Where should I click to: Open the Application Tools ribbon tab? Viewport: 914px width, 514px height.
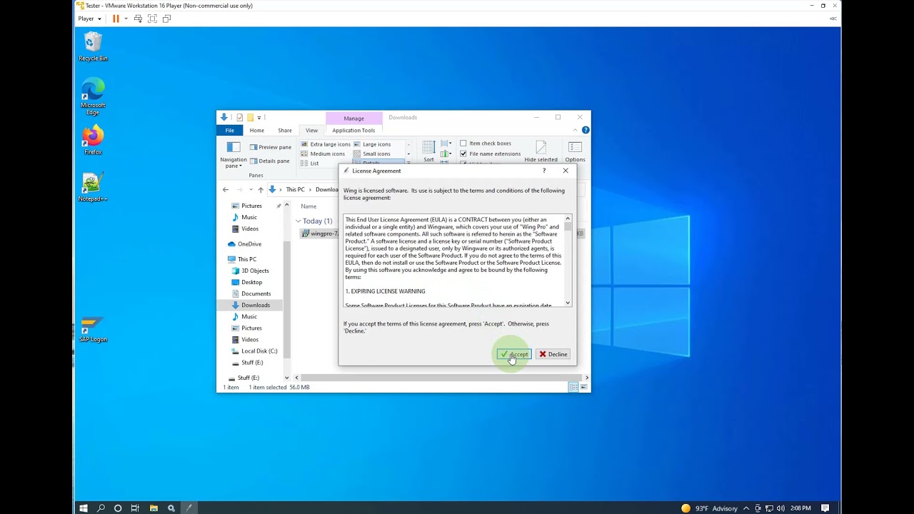click(353, 131)
